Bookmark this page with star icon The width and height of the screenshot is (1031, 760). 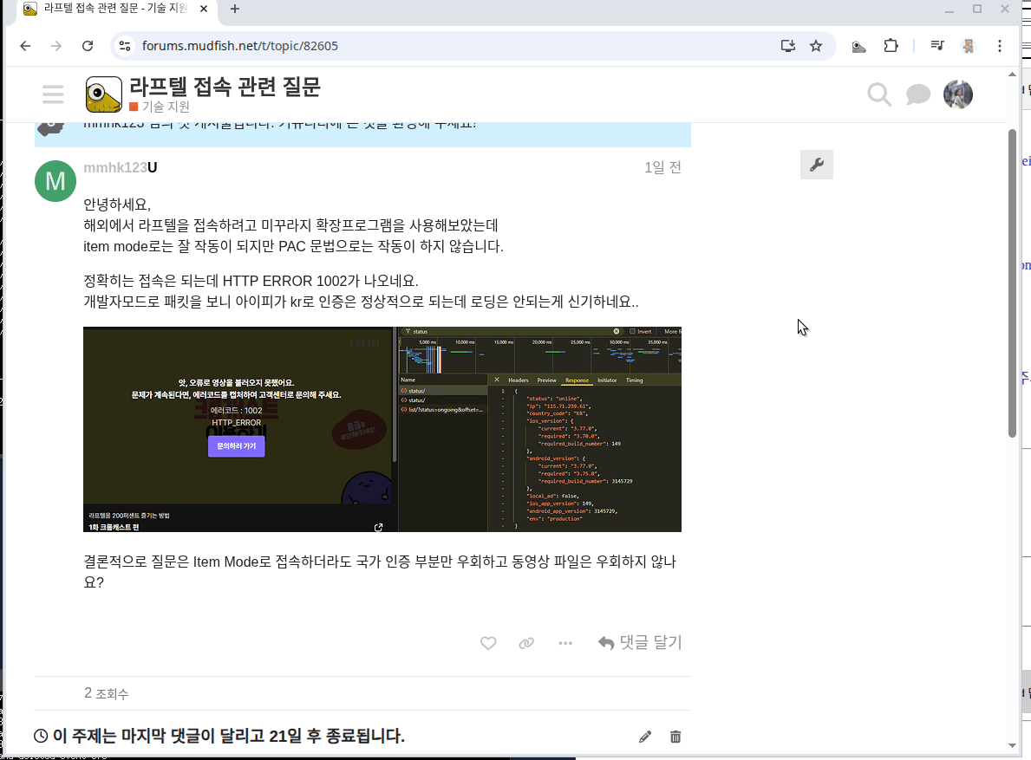(x=816, y=46)
